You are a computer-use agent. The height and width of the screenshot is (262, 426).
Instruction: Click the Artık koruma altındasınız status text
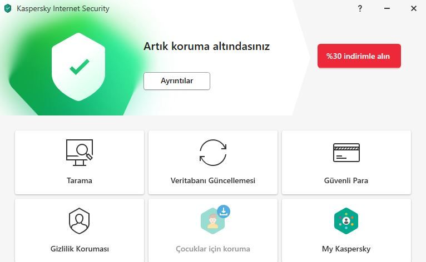(x=206, y=47)
